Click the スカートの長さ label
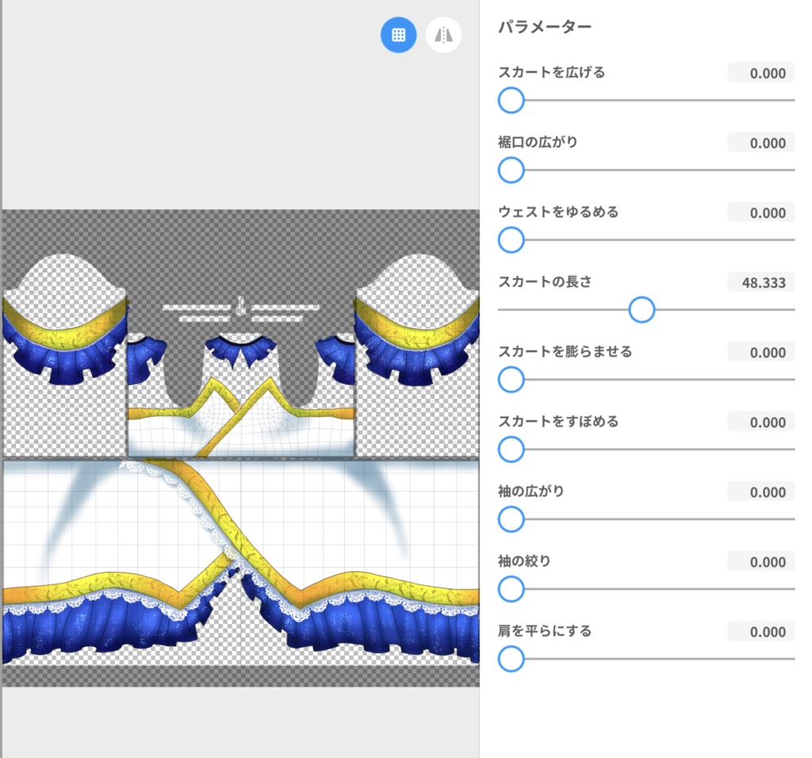This screenshot has height=758, width=812. coord(545,281)
